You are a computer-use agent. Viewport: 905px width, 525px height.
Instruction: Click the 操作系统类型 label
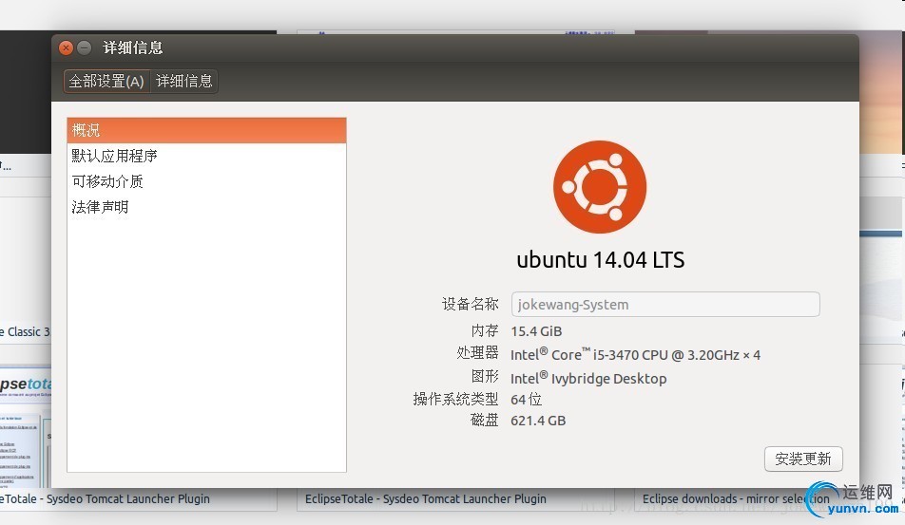click(x=456, y=399)
